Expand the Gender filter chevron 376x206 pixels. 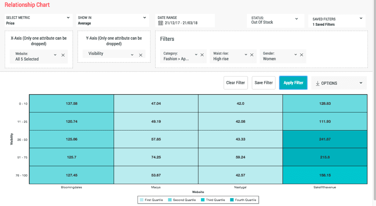pos(295,55)
